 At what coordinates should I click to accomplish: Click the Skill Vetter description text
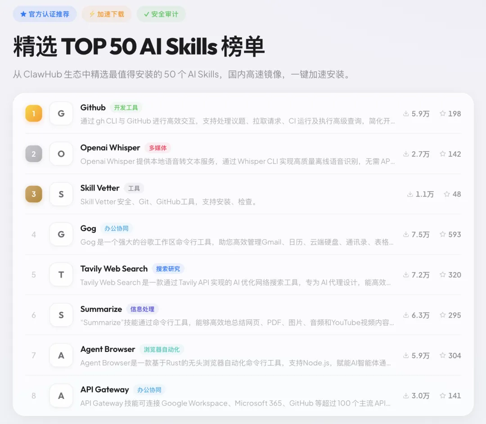coord(169,202)
